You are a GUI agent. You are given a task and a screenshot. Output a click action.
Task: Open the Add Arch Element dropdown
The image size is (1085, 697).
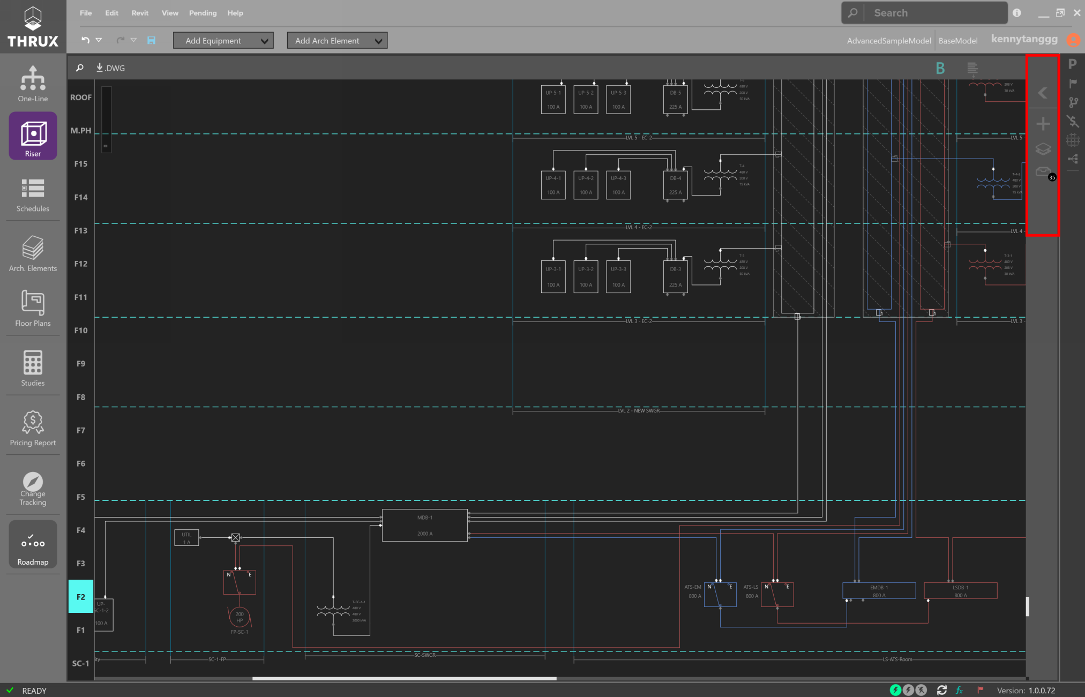(x=337, y=40)
